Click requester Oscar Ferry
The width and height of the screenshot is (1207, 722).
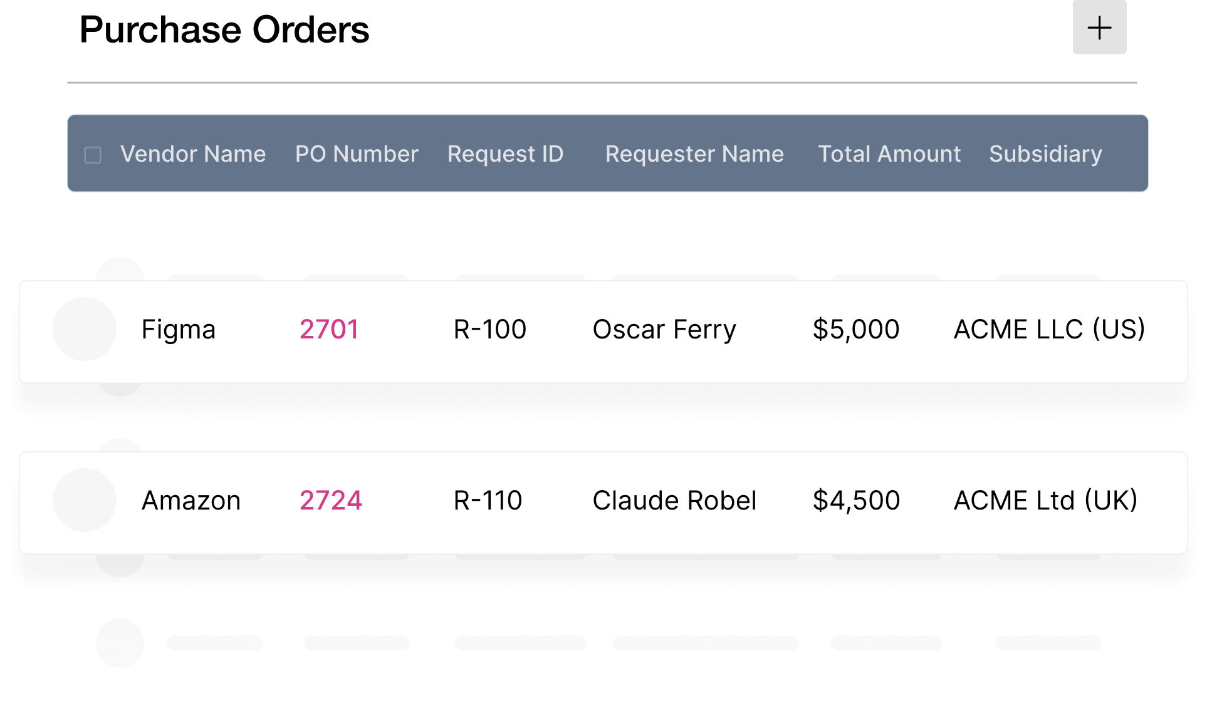(664, 330)
